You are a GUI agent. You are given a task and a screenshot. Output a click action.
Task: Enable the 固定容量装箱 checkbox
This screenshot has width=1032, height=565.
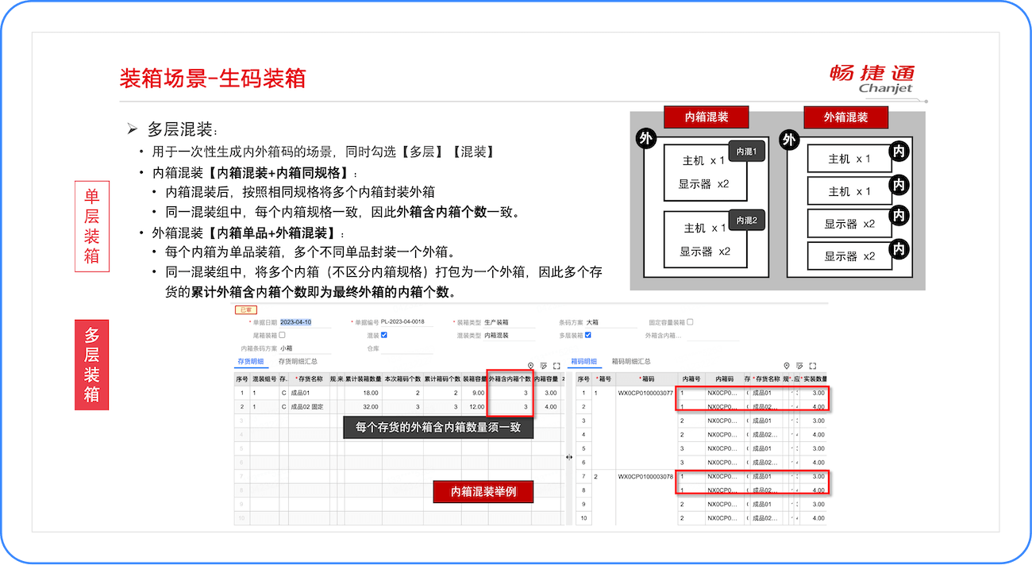690,322
